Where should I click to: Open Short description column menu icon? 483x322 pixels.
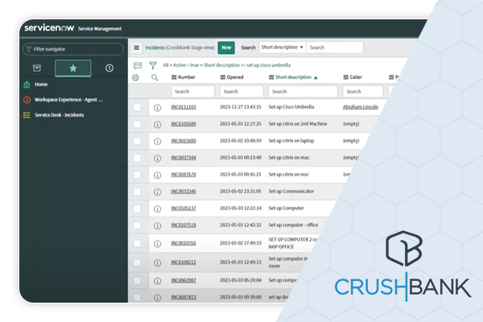[271, 77]
